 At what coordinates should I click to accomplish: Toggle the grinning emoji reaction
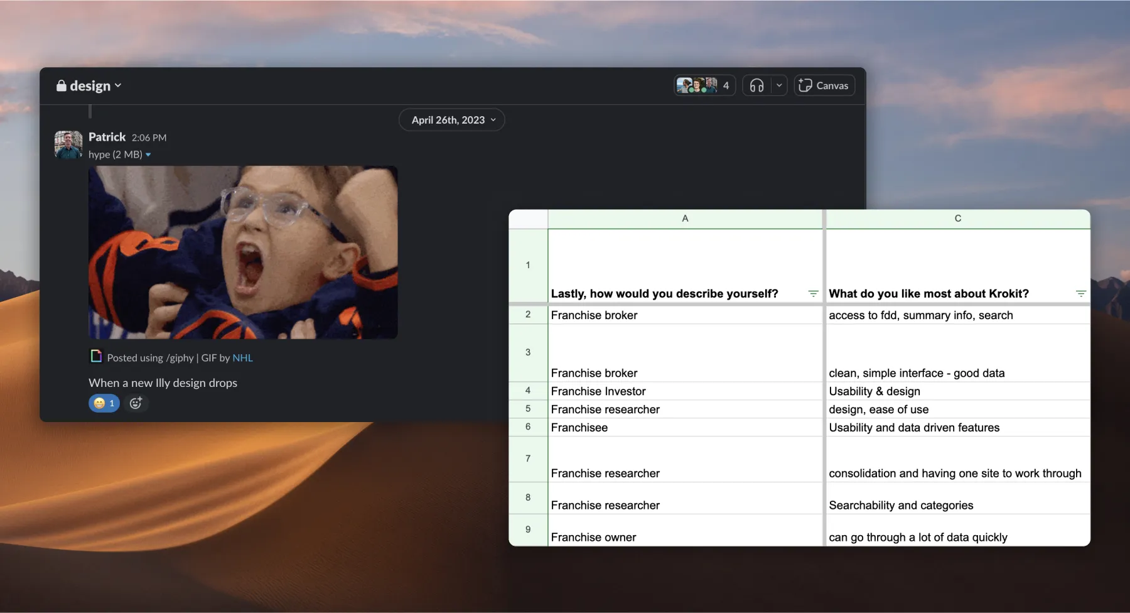pos(104,403)
